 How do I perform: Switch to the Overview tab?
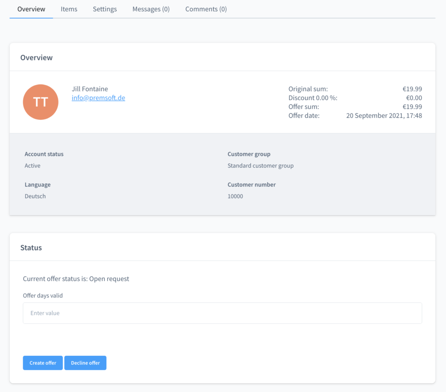(31, 9)
